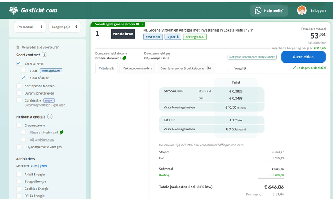The height and width of the screenshot is (199, 333).
Task: Click the Subtotaal € 846,06 amount
Action: click(278, 169)
